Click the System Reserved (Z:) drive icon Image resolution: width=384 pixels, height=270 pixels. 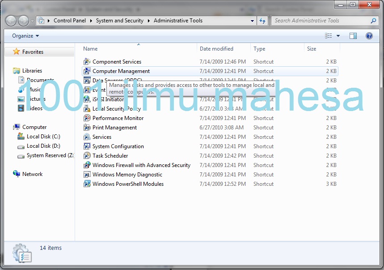point(21,156)
